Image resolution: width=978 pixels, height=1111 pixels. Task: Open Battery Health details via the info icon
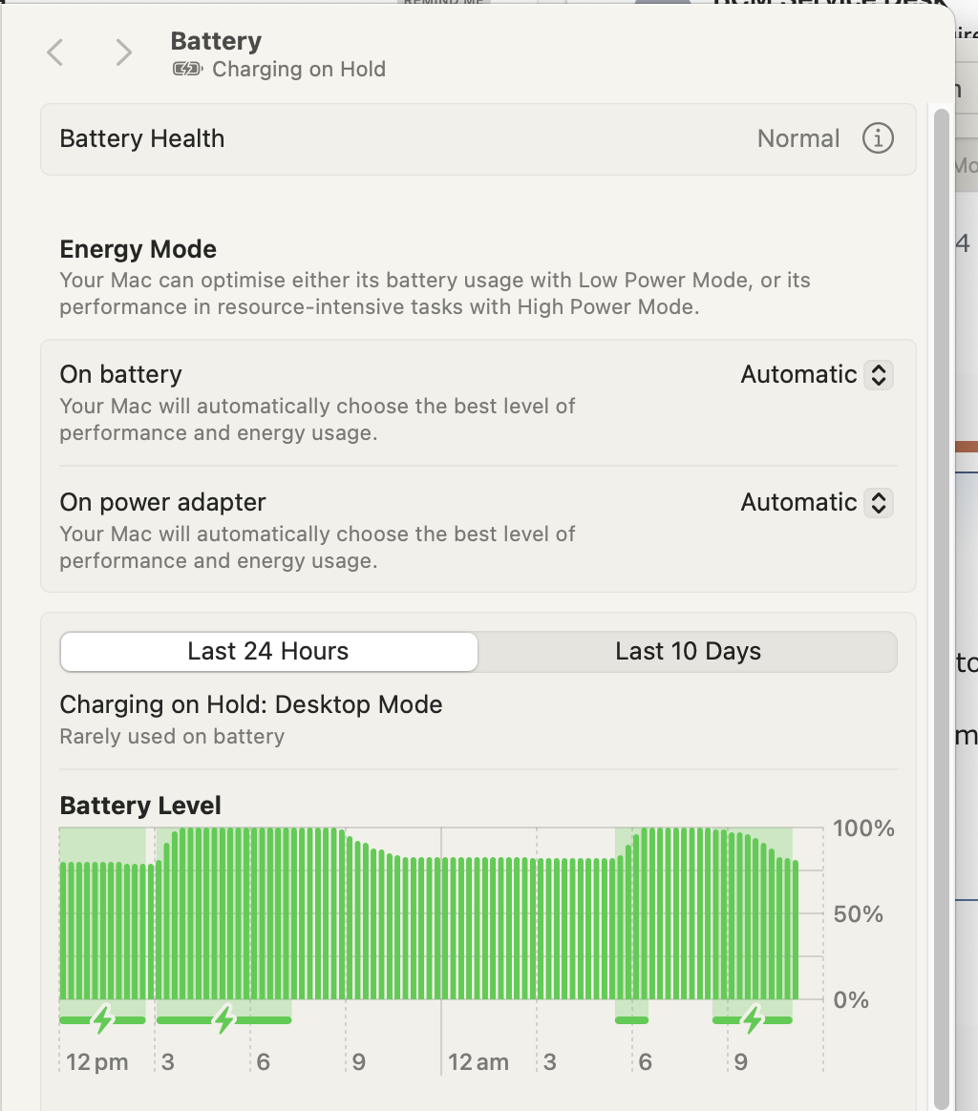(877, 138)
